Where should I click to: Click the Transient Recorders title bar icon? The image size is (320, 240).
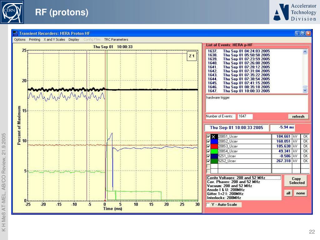(15, 33)
